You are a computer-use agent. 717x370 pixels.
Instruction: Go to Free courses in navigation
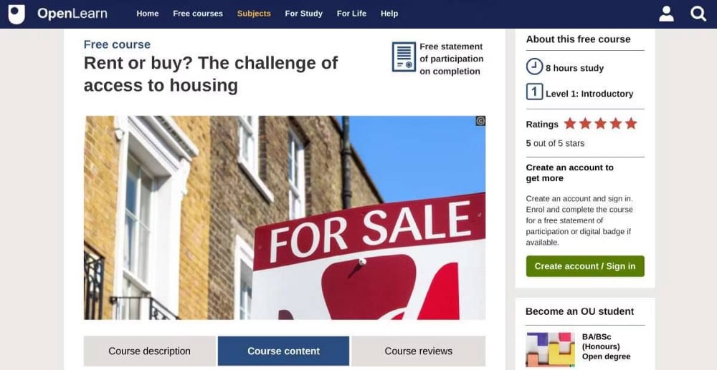coord(198,14)
